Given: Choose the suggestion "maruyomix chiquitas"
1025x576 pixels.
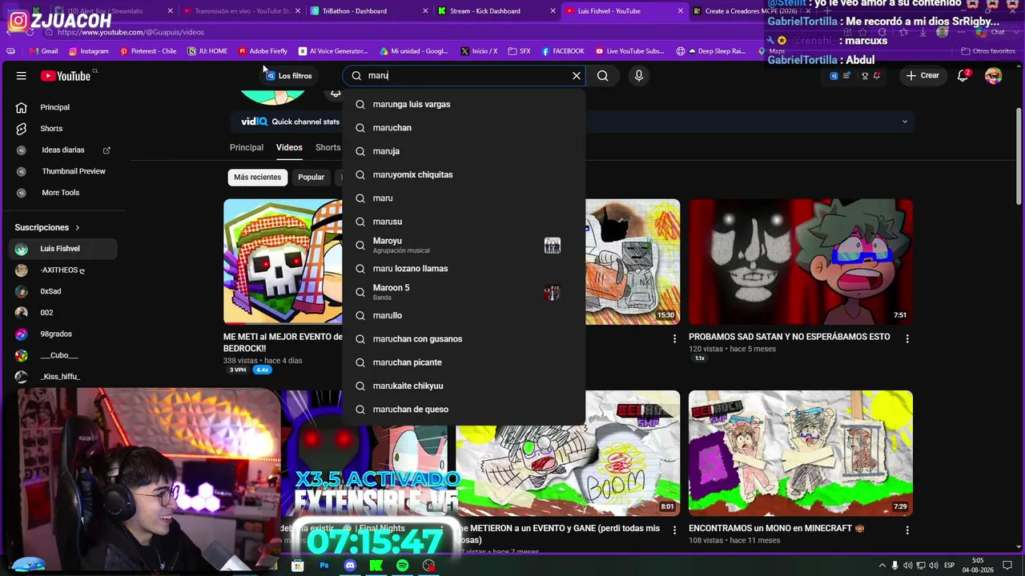Looking at the screenshot, I should [x=464, y=174].
